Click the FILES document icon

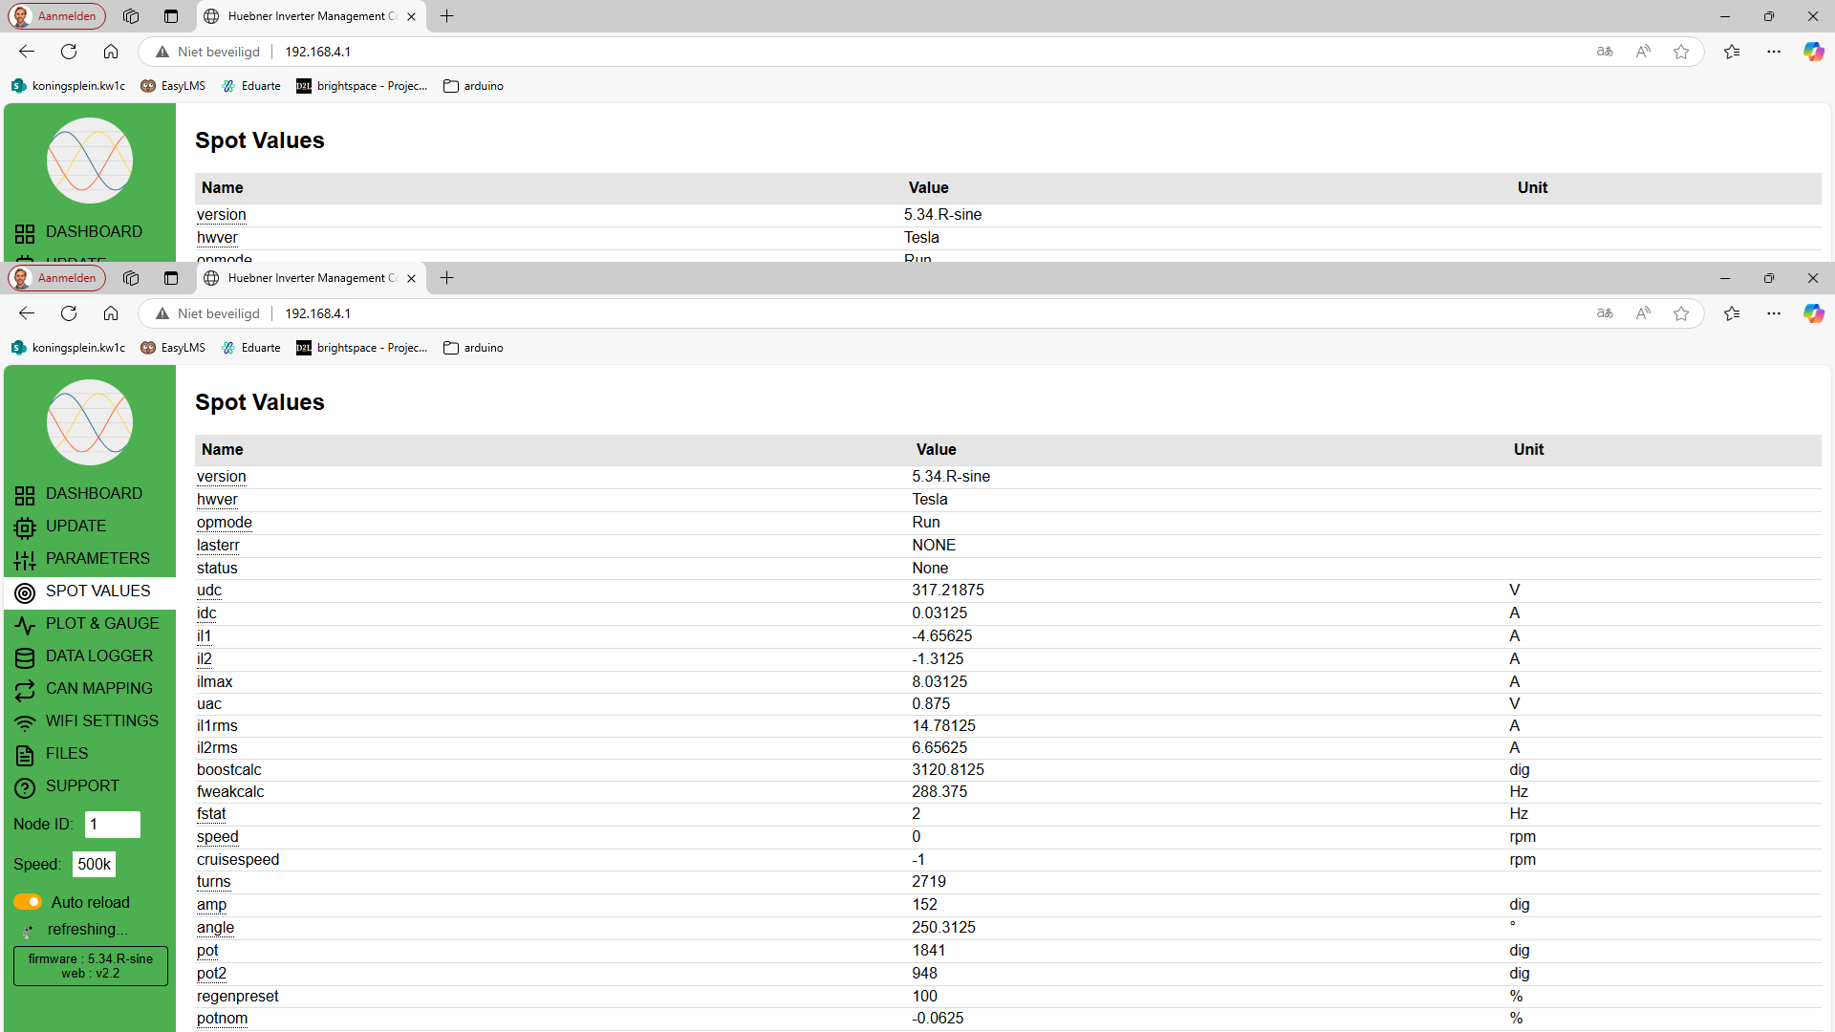[x=25, y=755]
